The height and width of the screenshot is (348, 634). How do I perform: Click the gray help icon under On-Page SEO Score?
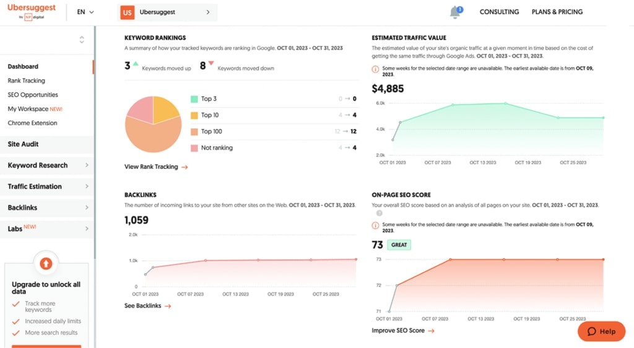(380, 213)
